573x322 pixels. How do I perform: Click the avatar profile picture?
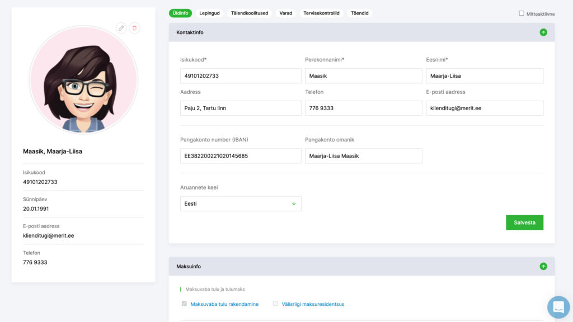point(84,79)
